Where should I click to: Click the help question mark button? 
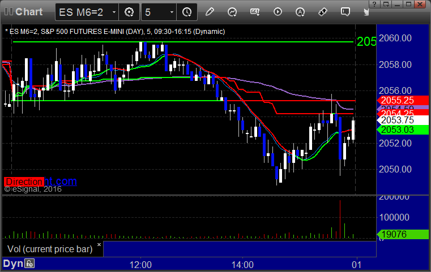coord(374,4)
